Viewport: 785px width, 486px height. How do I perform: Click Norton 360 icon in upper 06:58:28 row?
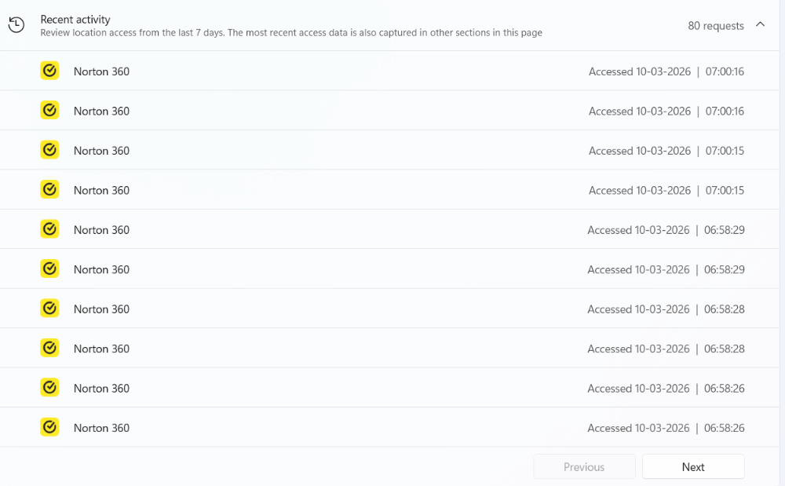point(49,308)
